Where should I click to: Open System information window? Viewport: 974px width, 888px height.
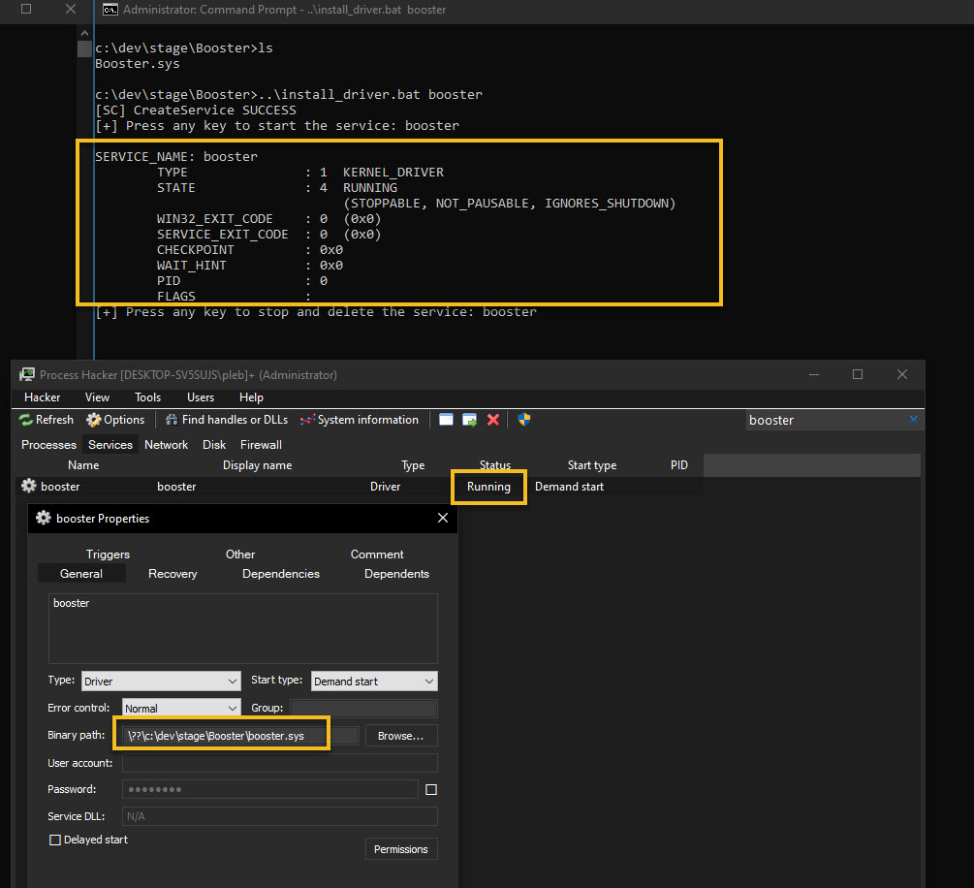point(359,420)
